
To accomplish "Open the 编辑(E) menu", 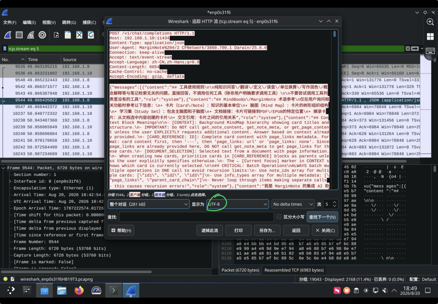I will [x=30, y=22].
